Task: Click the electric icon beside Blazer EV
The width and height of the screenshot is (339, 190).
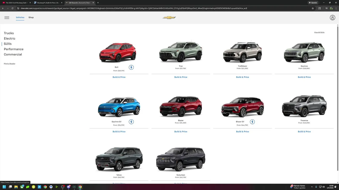Action: pos(252,122)
